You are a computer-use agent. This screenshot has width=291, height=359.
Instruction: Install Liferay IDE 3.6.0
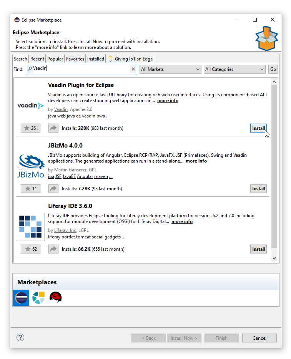click(x=258, y=249)
